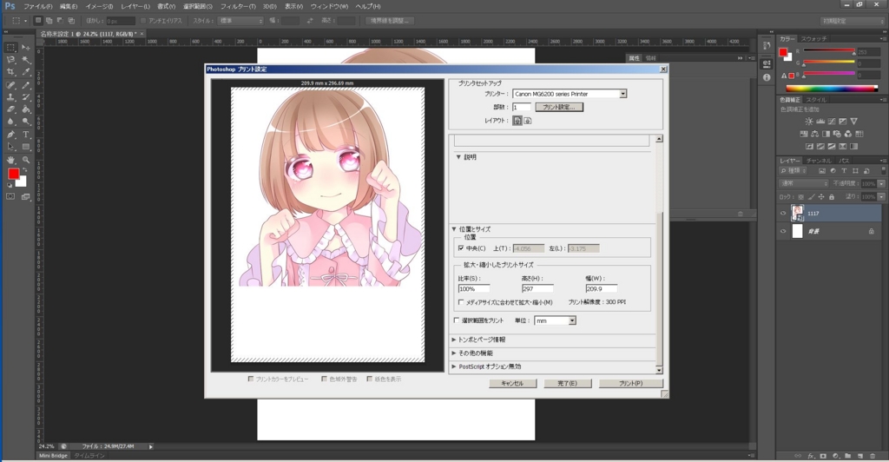Expand the PostScript オプション無効 section
The width and height of the screenshot is (889, 462).
point(454,366)
